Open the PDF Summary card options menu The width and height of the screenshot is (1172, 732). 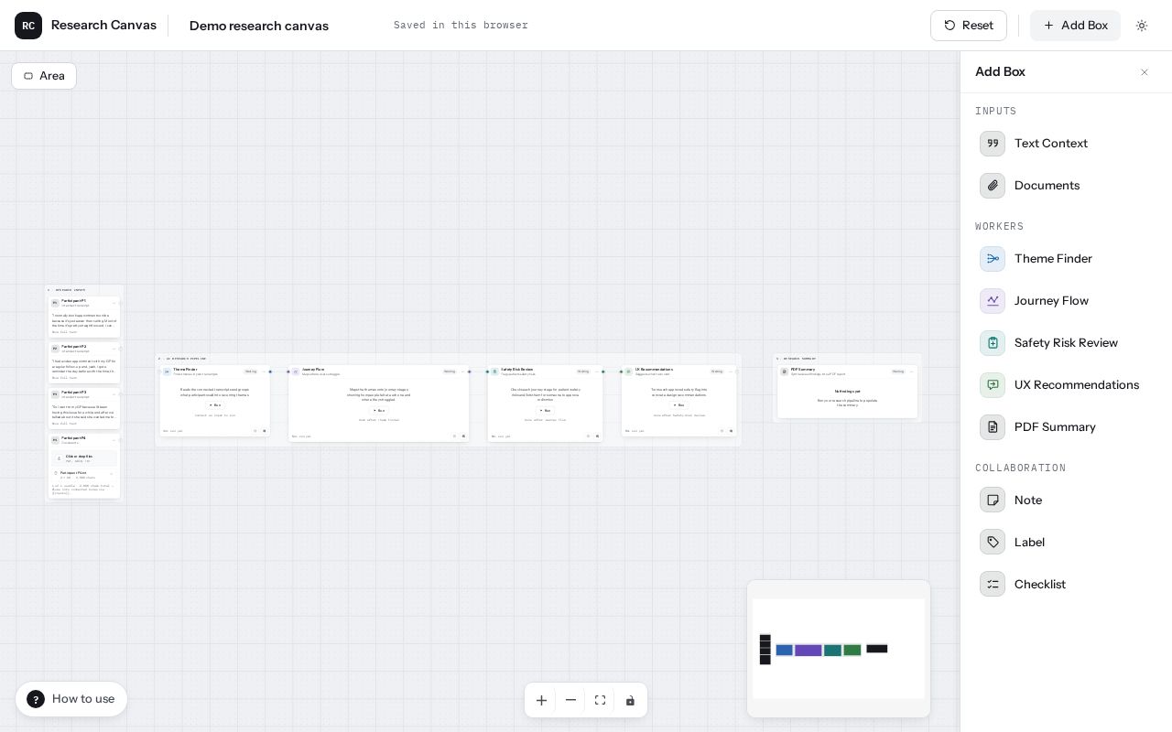[912, 371]
